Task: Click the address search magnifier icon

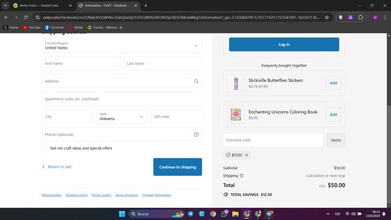Action: coord(196,81)
